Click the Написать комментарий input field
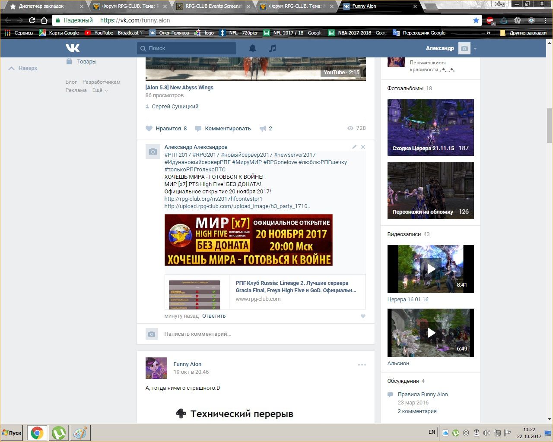This screenshot has height=442, width=553. coord(259,334)
